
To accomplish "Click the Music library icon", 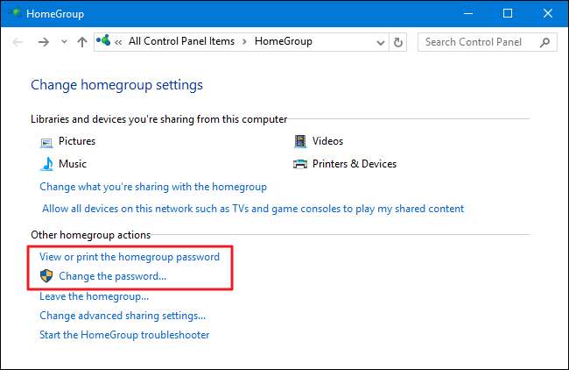I will click(x=46, y=164).
